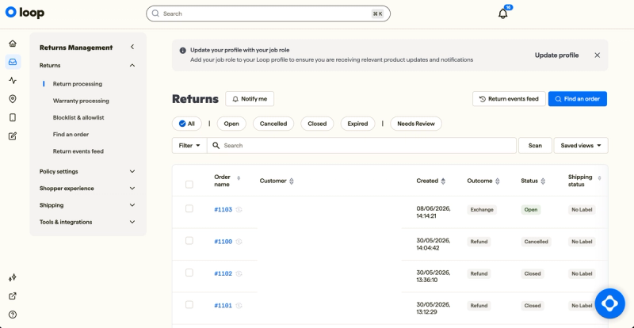This screenshot has height=328, width=634.
Task: Click the info icon in the banner
Action: pyautogui.click(x=183, y=51)
